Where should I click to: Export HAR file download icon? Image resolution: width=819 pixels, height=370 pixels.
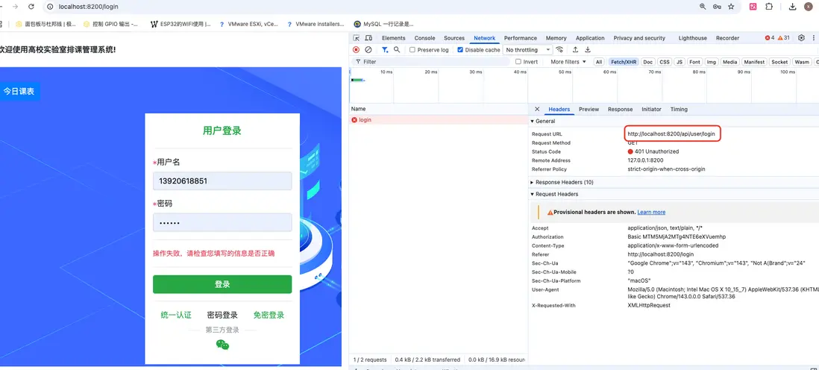coord(588,50)
